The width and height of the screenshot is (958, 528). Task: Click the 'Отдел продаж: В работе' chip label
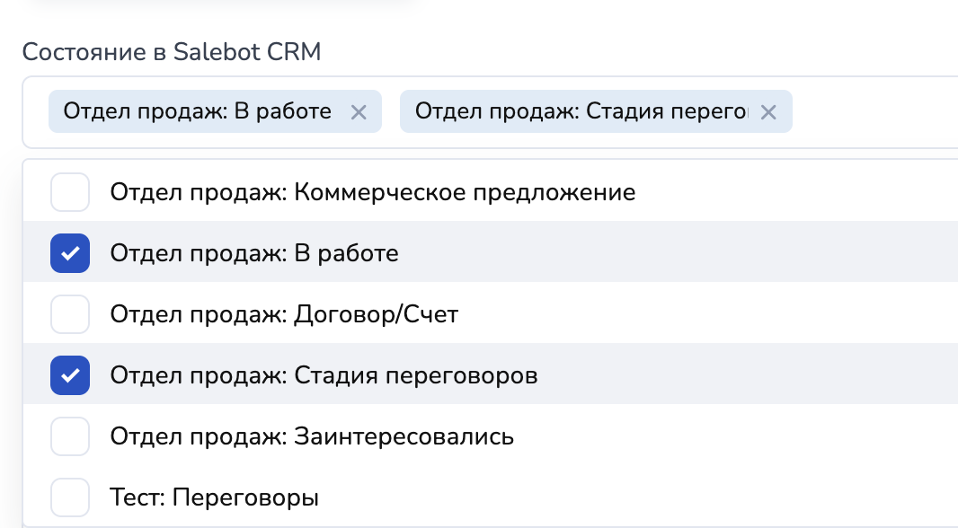[x=197, y=111]
